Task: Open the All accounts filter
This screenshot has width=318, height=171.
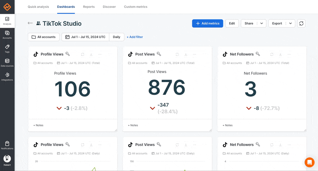Action: click(44, 37)
